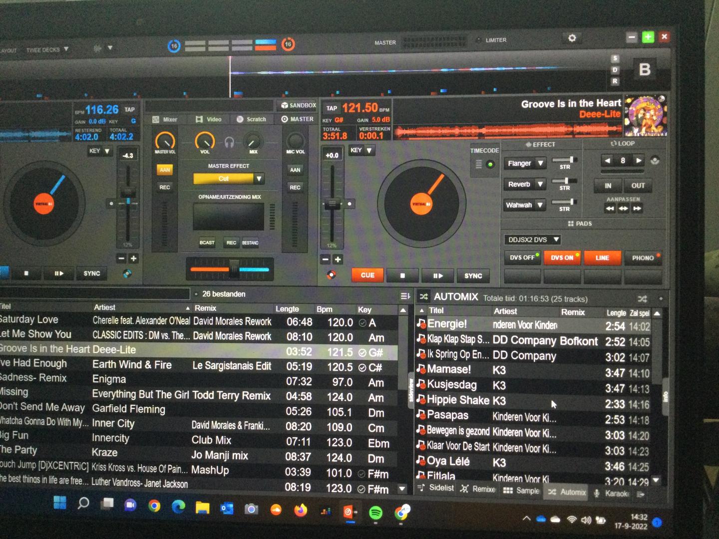Click the loop move-forward adjust arrow

coord(637,209)
